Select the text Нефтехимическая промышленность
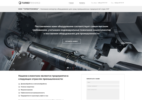 (x=33, y=93)
